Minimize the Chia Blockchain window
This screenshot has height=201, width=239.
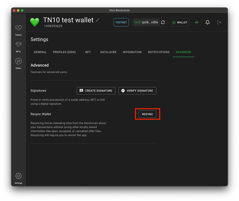click(x=18, y=10)
